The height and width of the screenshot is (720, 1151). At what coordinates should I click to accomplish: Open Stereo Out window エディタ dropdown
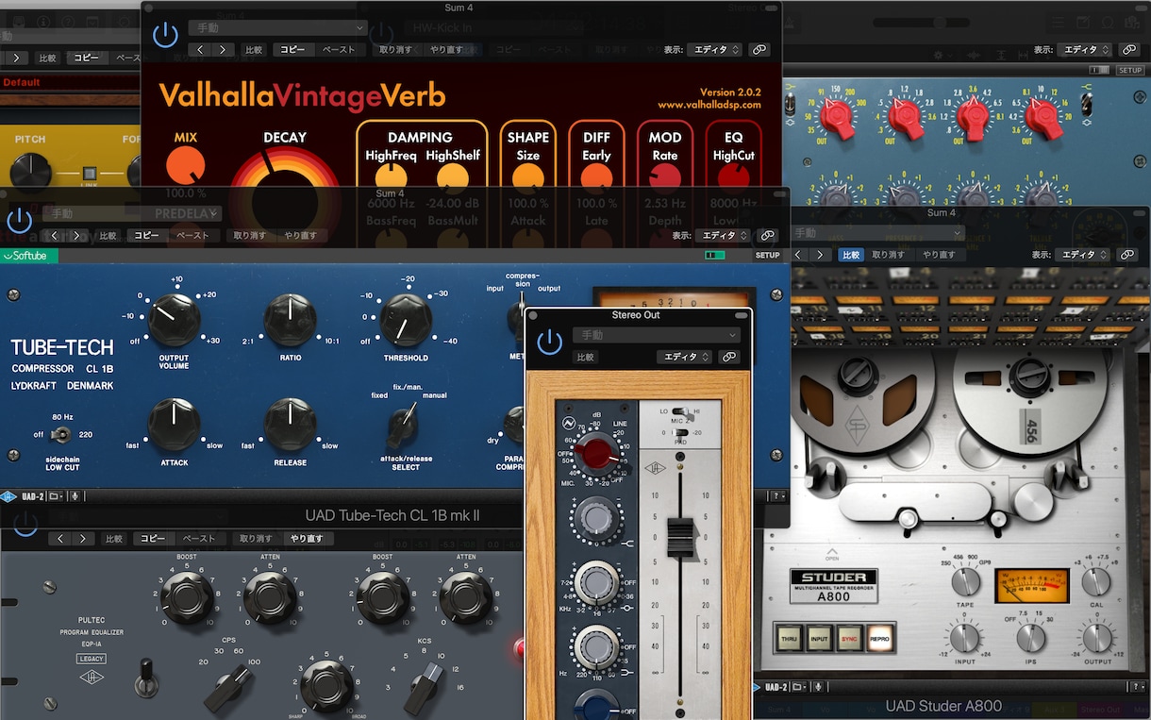[684, 357]
